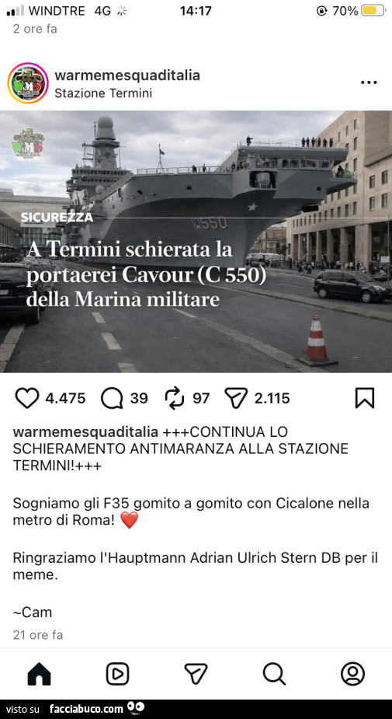View the 4.475 likes count
392x719 pixels.
[x=65, y=398]
